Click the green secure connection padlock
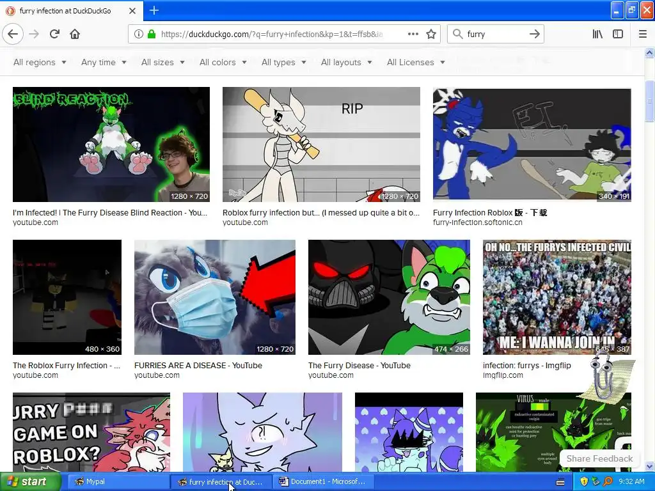This screenshot has width=655, height=491. pyautogui.click(x=152, y=35)
